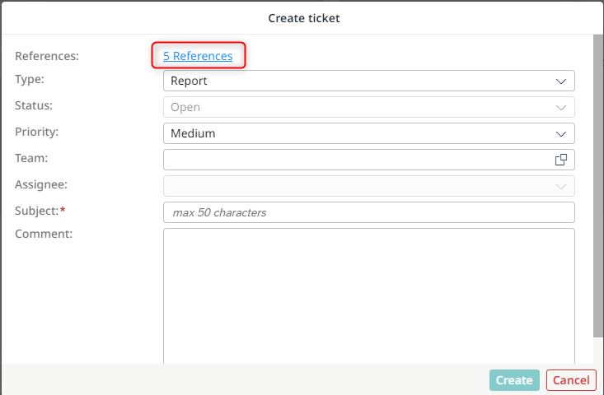The image size is (604, 395).
Task: Open the Assignee dropdown
Action: click(x=369, y=186)
